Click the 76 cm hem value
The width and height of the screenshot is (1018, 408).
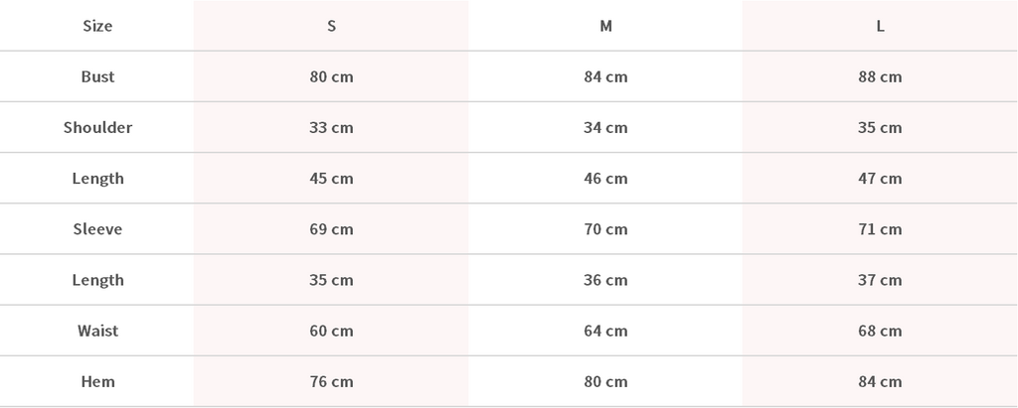pos(331,381)
